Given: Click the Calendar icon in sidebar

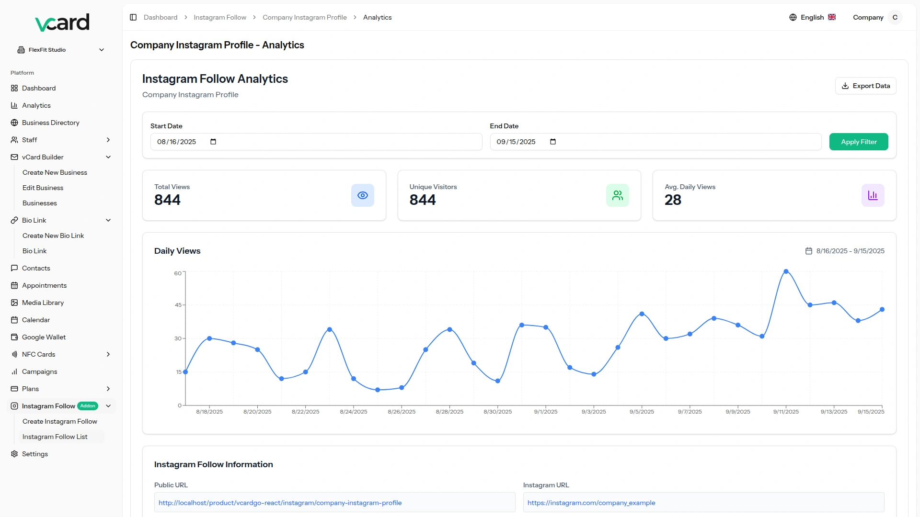Looking at the screenshot, I should [14, 320].
